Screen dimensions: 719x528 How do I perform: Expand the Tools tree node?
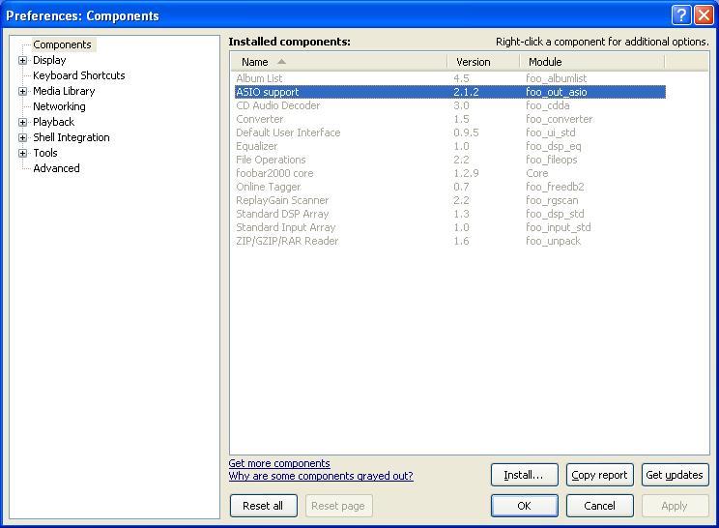(x=22, y=153)
